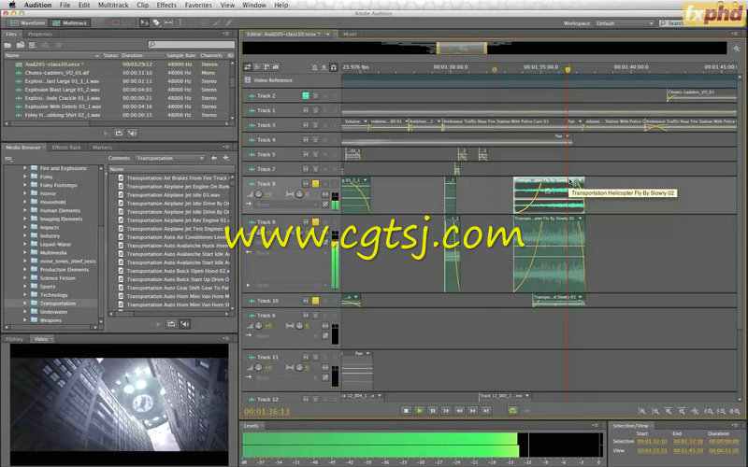Click the Stop transport button
Image resolution: width=748 pixels, height=467 pixels.
tap(406, 411)
